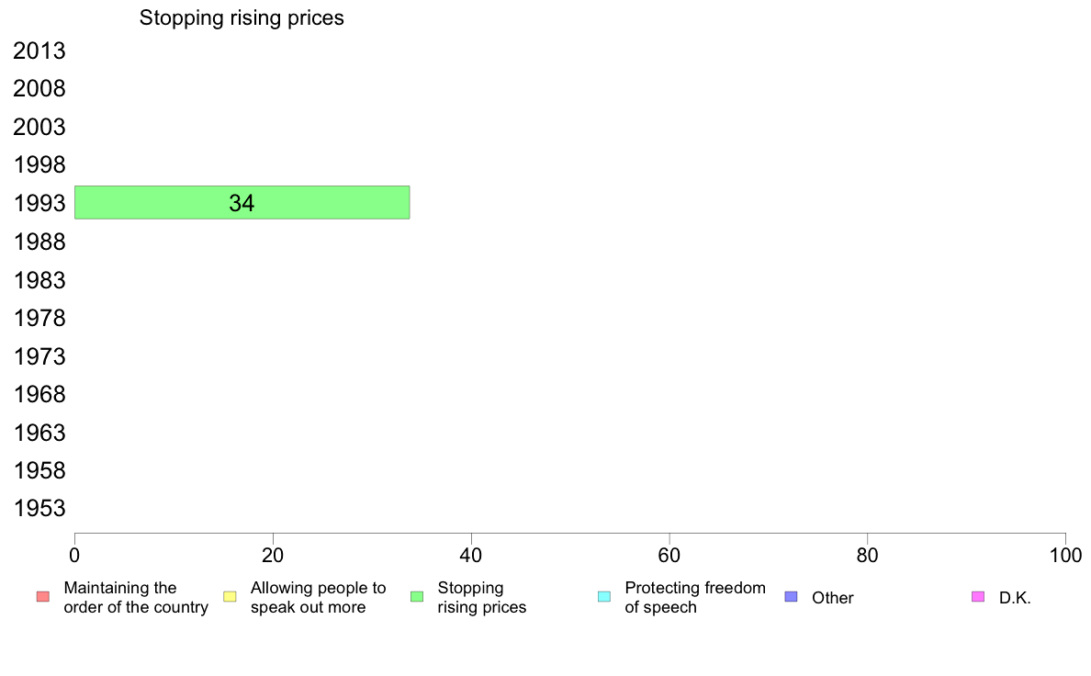Click the green Stopping rising prices swatch

417,597
